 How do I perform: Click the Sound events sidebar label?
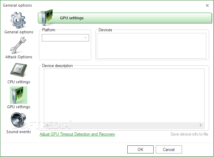tap(19, 132)
